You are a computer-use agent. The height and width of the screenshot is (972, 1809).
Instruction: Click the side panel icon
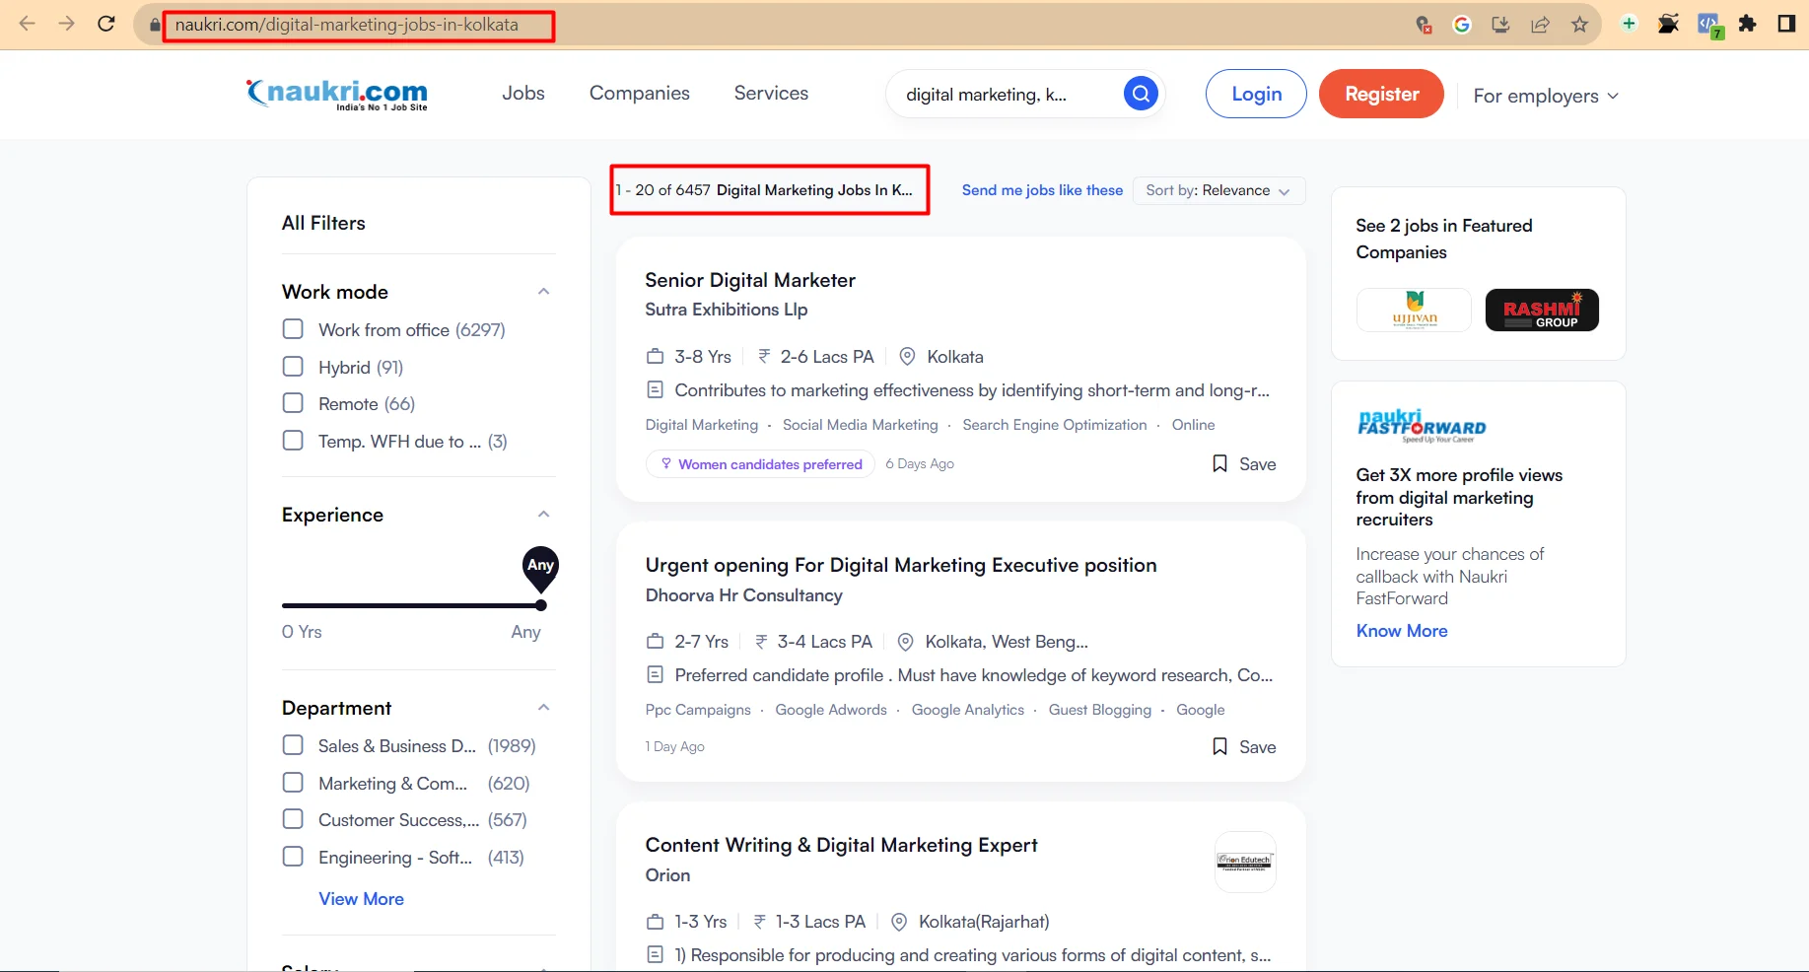pos(1786,24)
